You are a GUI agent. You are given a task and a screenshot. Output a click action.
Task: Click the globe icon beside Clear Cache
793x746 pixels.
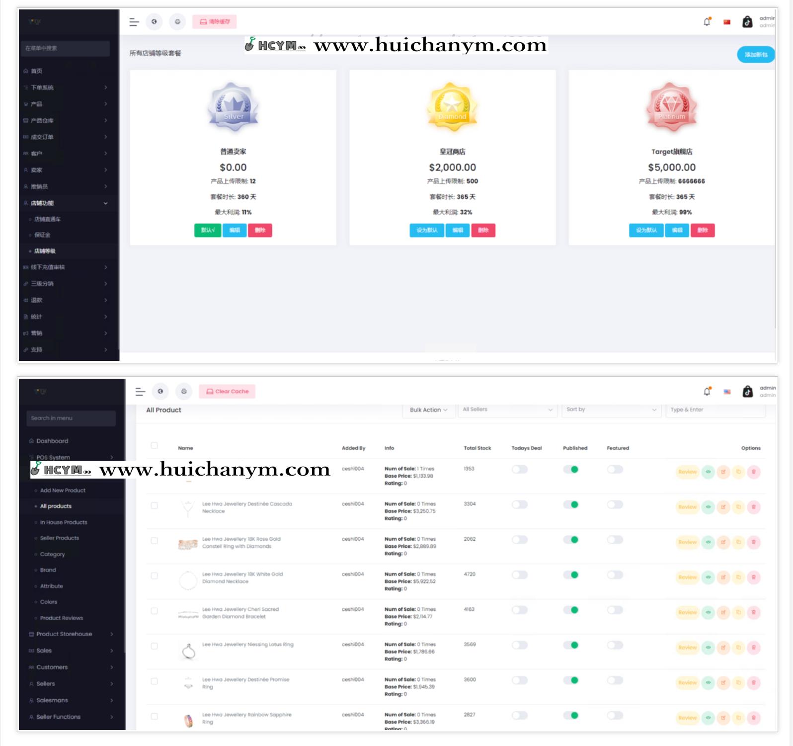point(160,392)
